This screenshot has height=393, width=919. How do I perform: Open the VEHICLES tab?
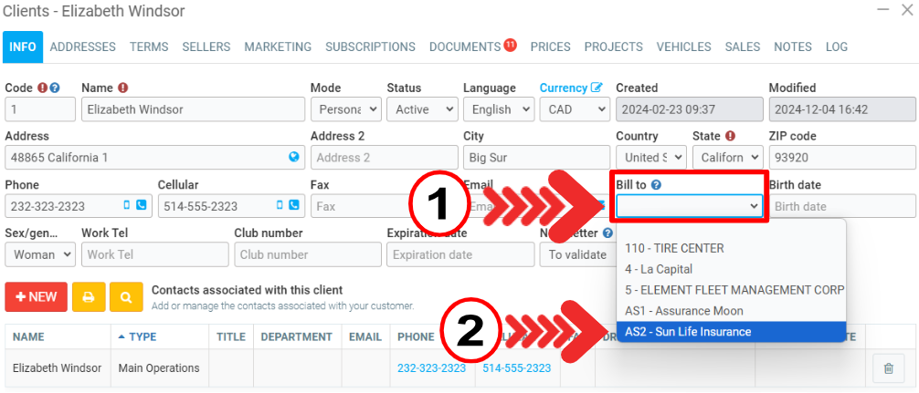pyautogui.click(x=683, y=47)
